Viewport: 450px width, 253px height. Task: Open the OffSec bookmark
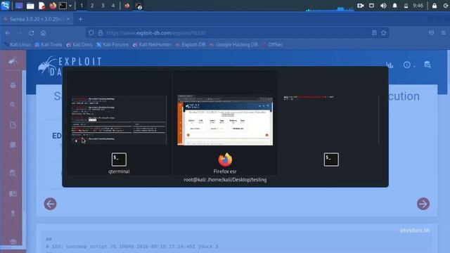coord(272,44)
